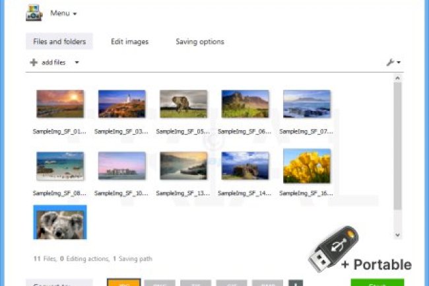Click the green Start button

tap(378, 283)
